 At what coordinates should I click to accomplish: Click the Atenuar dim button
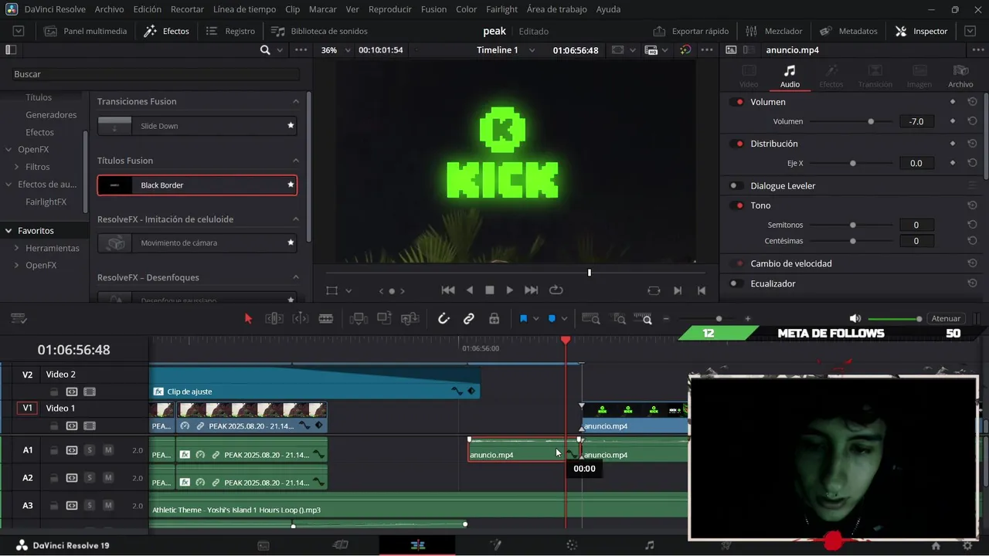pos(946,318)
